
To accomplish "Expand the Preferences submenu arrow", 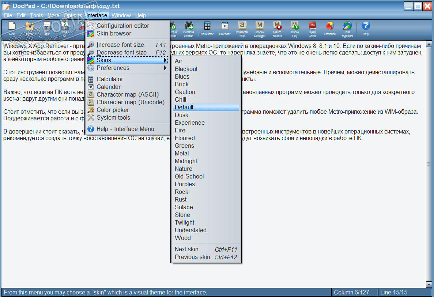I will tap(165, 68).
